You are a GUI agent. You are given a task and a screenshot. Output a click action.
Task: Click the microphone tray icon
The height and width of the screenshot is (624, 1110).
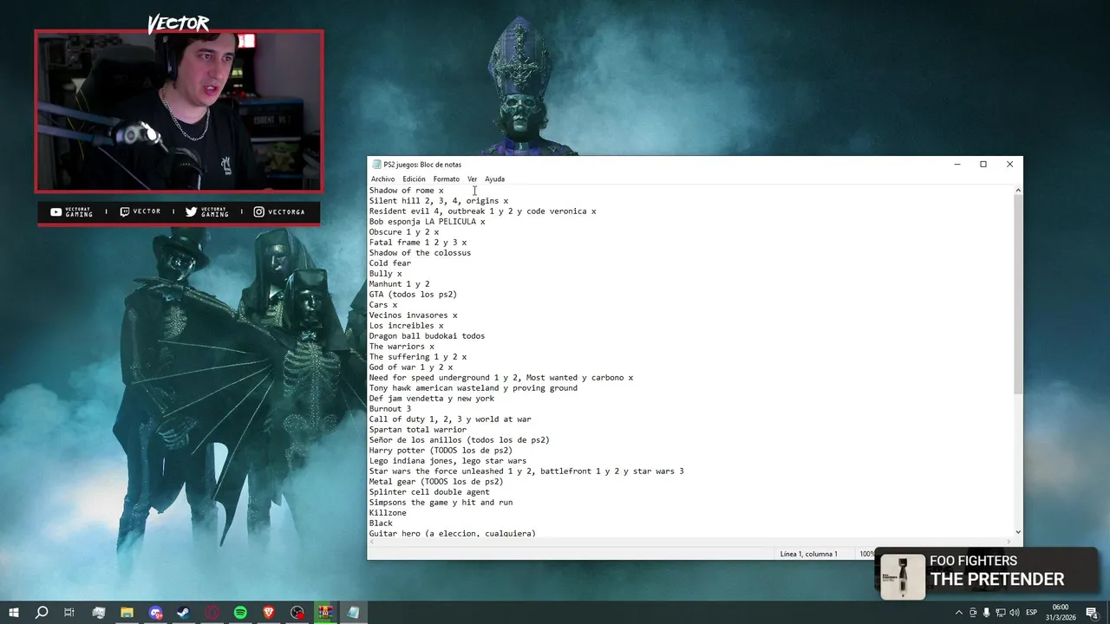click(x=987, y=613)
